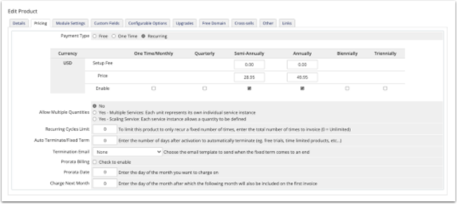Select the Pricing tab
The image size is (457, 204).
coord(40,23)
